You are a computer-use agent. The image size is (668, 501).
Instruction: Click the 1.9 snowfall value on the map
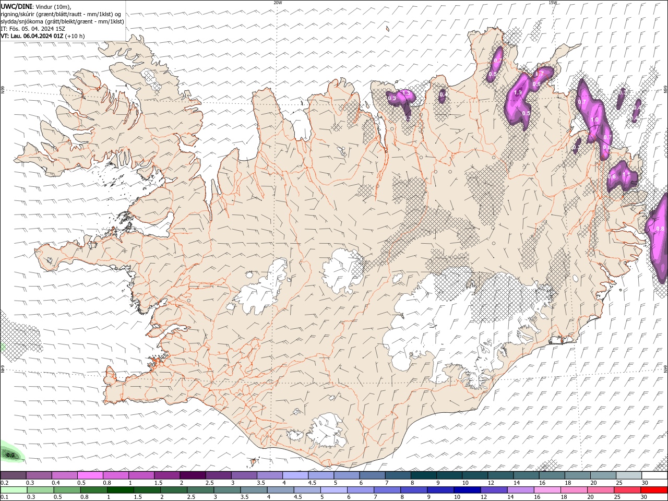point(518,92)
